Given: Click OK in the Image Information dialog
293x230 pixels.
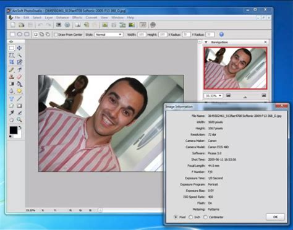Looking at the screenshot, I should (275, 217).
